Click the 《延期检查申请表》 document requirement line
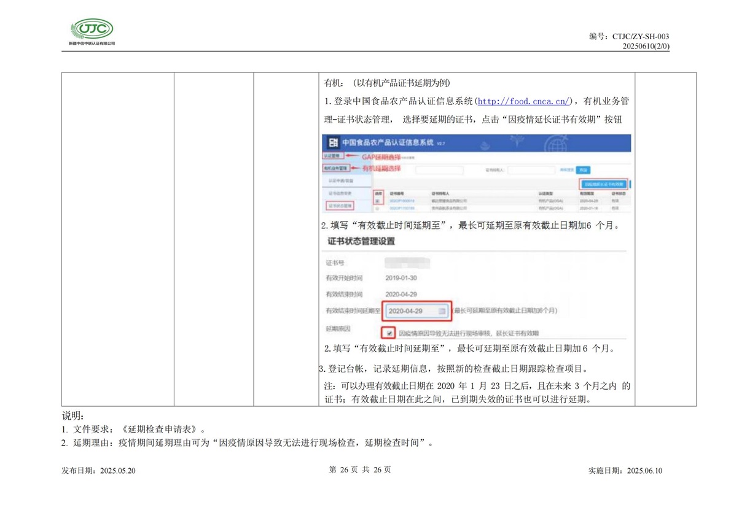This screenshot has height=516, width=731. [133, 429]
